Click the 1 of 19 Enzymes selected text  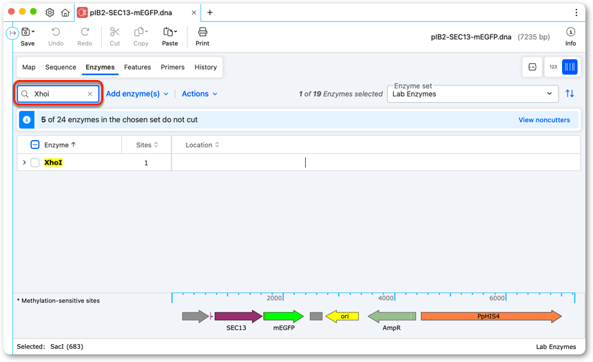(341, 94)
